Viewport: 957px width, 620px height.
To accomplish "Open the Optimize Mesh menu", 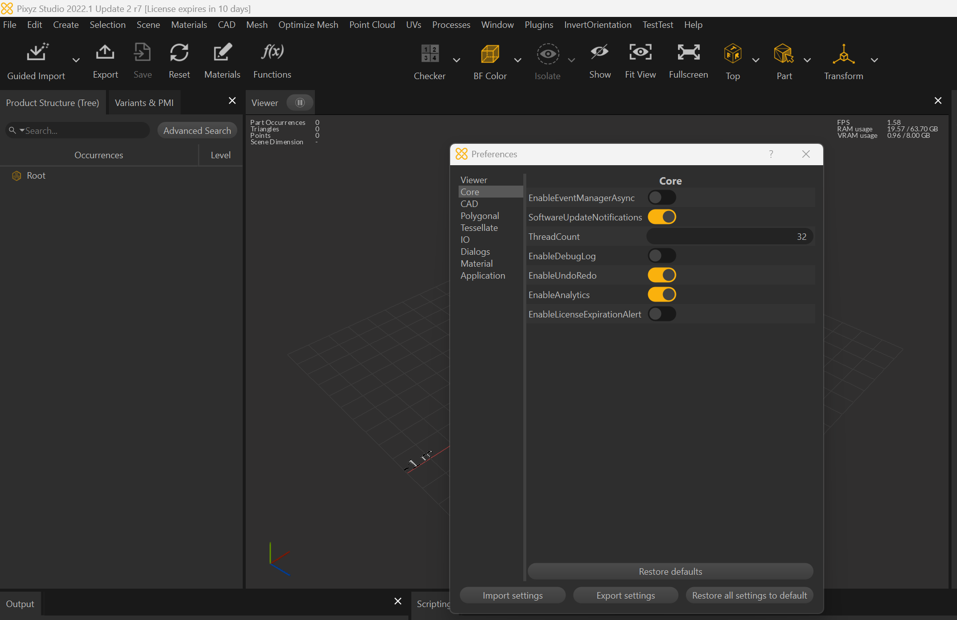I will point(308,24).
